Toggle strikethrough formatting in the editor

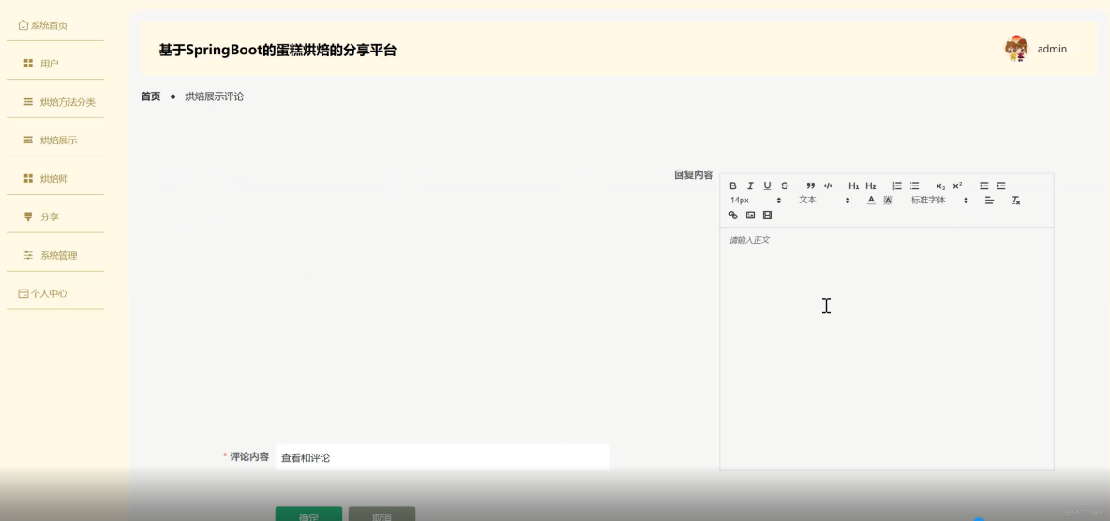point(785,186)
